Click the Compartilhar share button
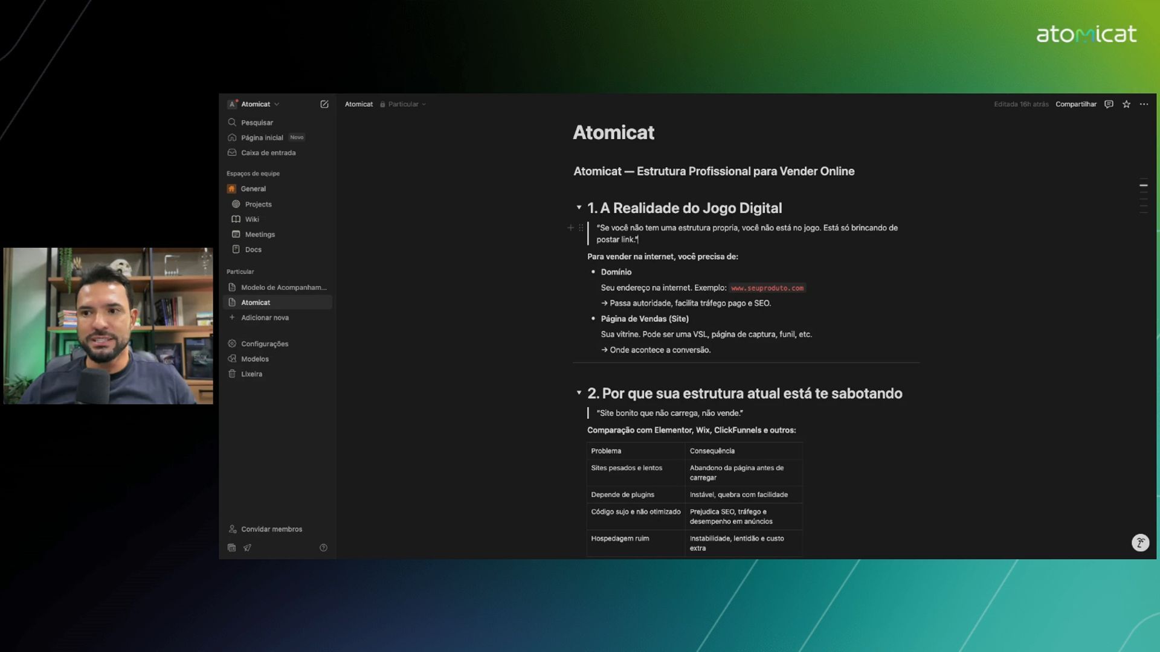Viewport: 1160px width, 652px height. (x=1075, y=104)
